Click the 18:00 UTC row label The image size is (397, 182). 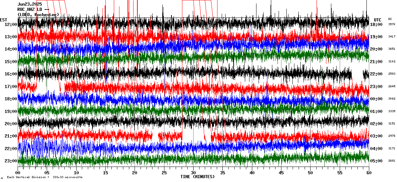(376, 25)
